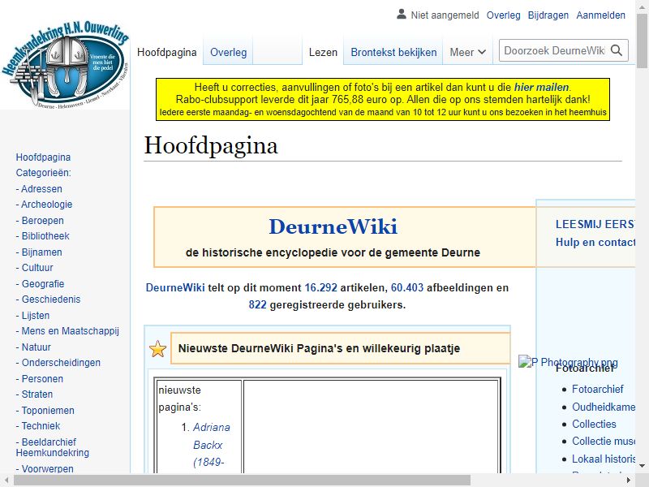Open Fotoarchief in the right list
The image size is (649, 487).
(x=597, y=390)
